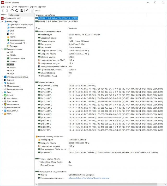The image size is (167, 186).
Task: Select the ЦП tree item
Action: click(10, 52)
